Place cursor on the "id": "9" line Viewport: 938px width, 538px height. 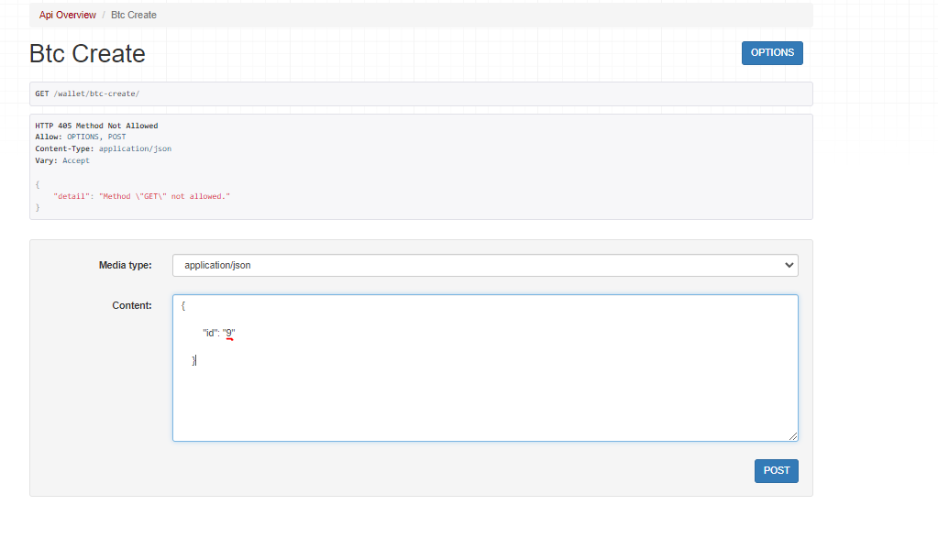219,333
